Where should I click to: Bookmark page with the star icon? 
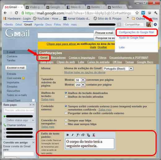(x=137, y=13)
